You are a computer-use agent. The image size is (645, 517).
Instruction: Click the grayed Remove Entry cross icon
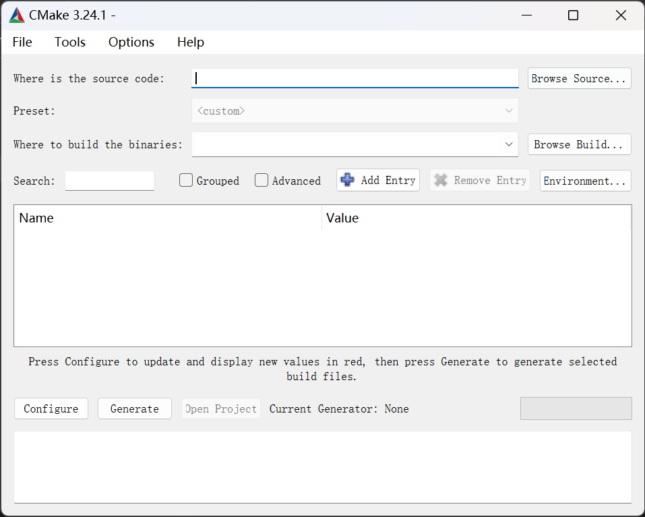pos(441,180)
